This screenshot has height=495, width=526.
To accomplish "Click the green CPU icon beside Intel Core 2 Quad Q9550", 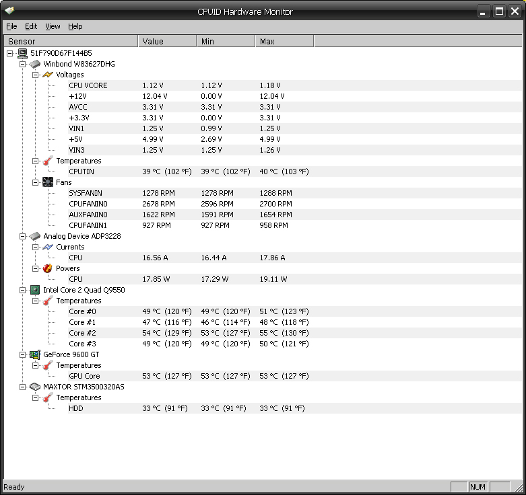I will (35, 290).
